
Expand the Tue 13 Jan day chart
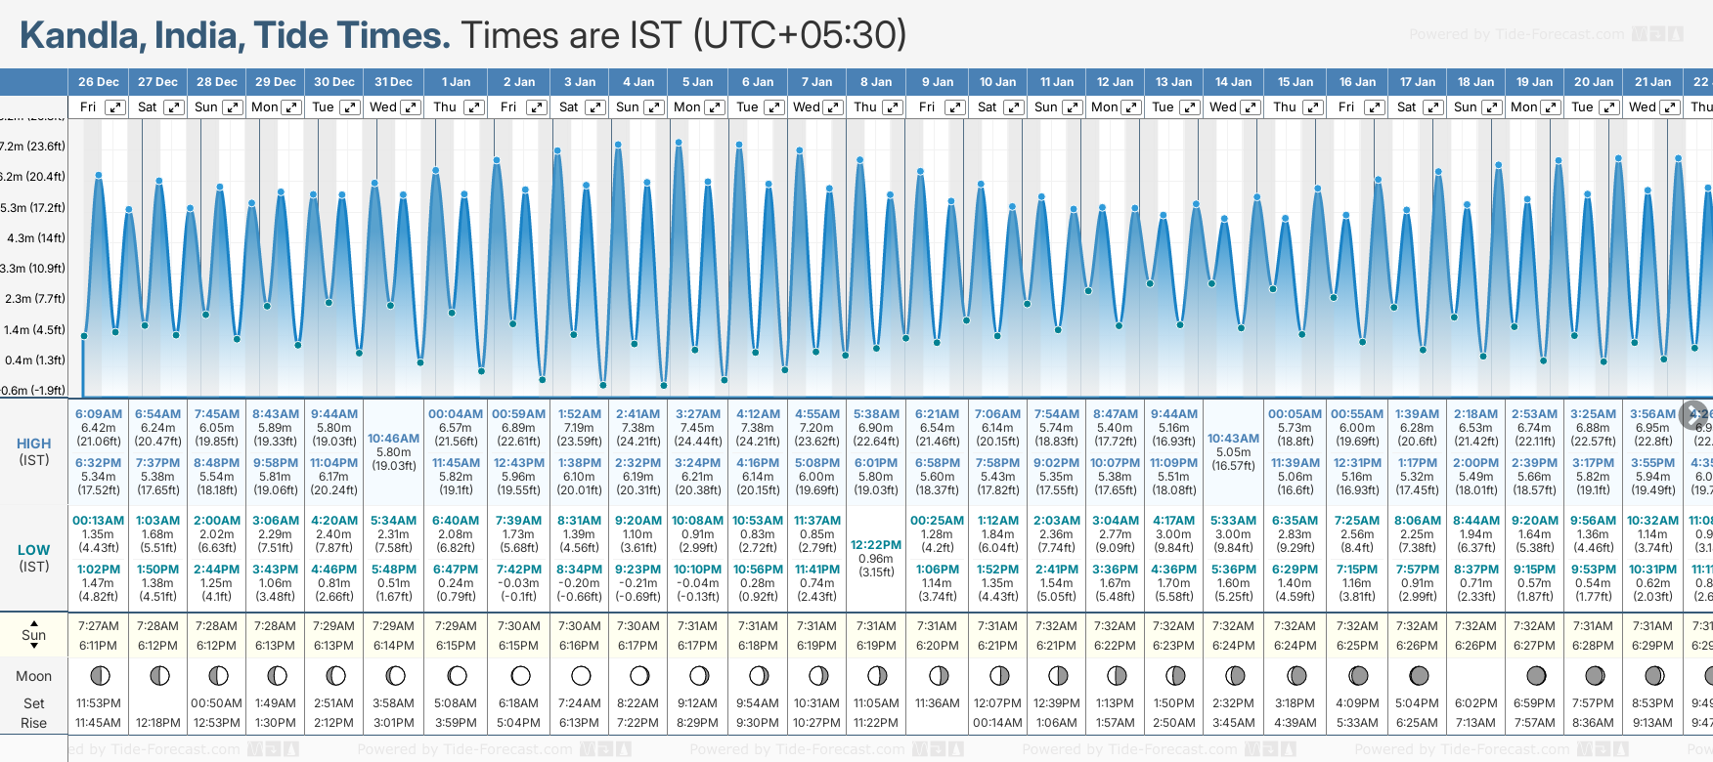click(x=1190, y=107)
